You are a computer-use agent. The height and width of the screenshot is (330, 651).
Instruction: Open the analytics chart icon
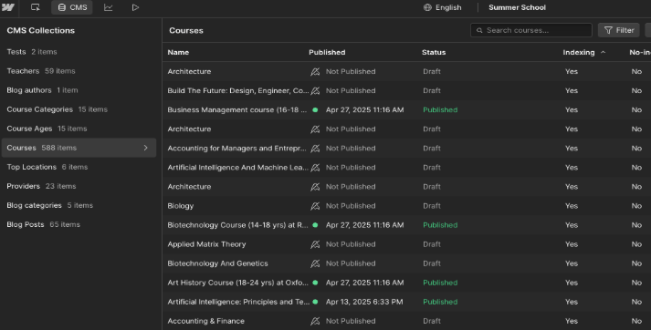(109, 7)
